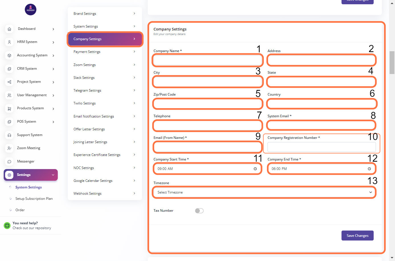The width and height of the screenshot is (395, 261).
Task: Open the Select Timezone dropdown
Action: pos(264,192)
